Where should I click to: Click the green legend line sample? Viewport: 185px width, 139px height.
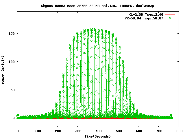click(170, 18)
